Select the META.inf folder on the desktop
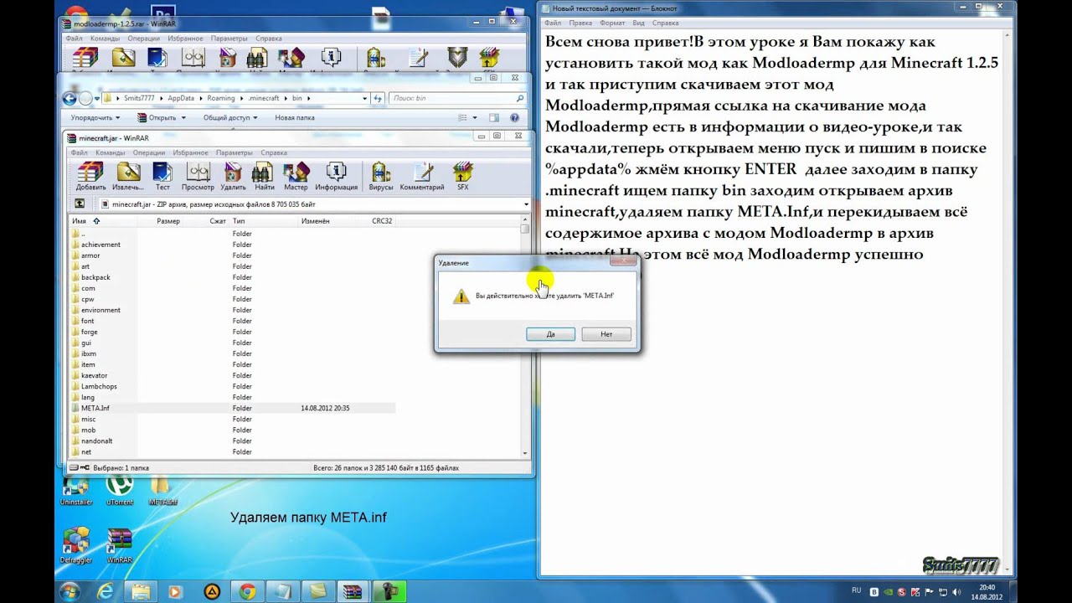 click(x=162, y=490)
